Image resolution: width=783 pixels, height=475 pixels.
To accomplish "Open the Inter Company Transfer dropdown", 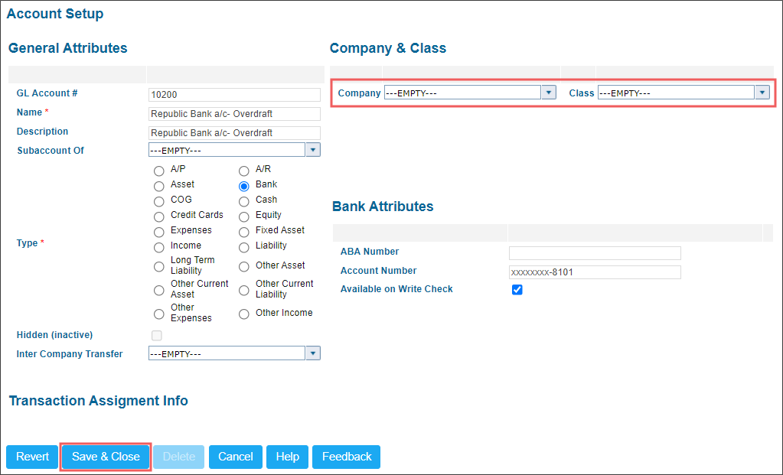I will (x=312, y=353).
